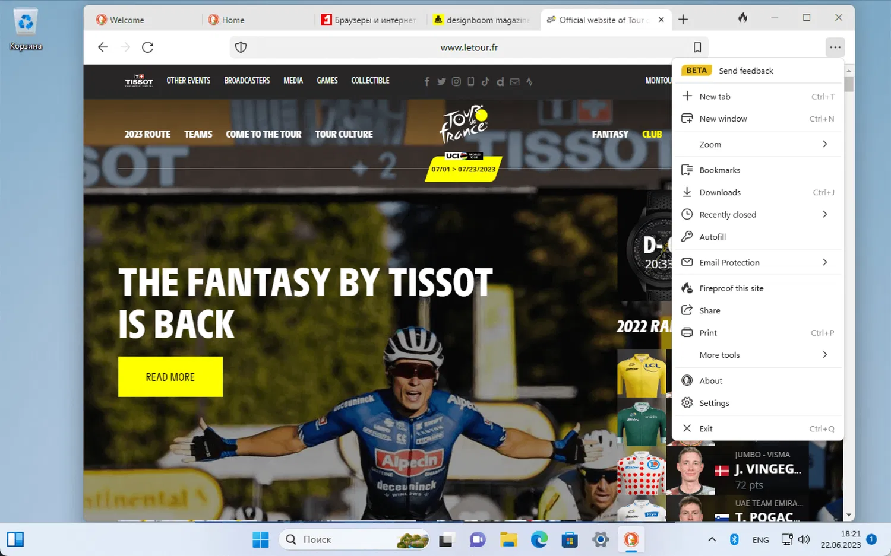
Task: Expand the Zoom submenu
Action: tap(758, 144)
